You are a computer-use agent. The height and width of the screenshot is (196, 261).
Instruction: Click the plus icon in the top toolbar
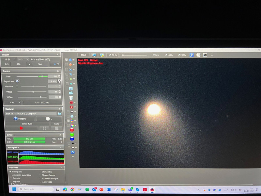(212, 55)
